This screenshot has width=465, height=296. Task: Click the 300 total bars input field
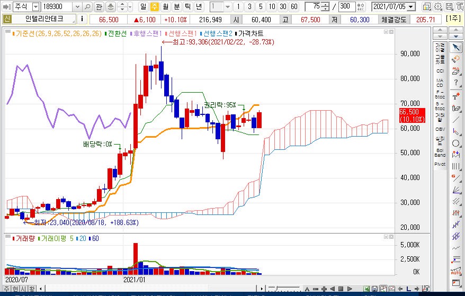pos(347,6)
